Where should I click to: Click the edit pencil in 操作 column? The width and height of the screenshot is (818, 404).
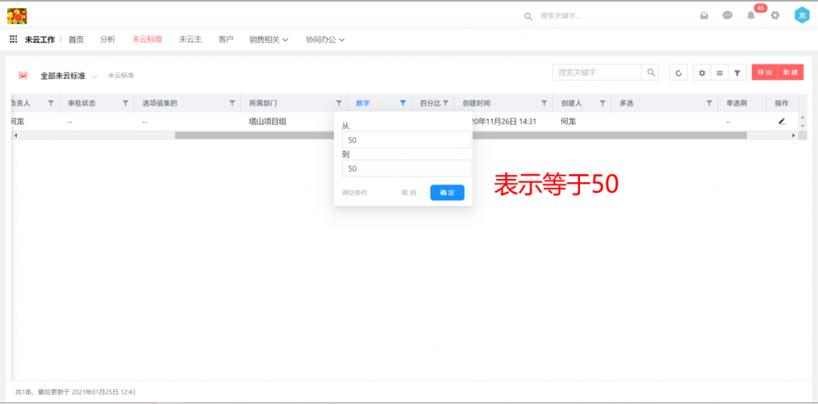(x=782, y=121)
